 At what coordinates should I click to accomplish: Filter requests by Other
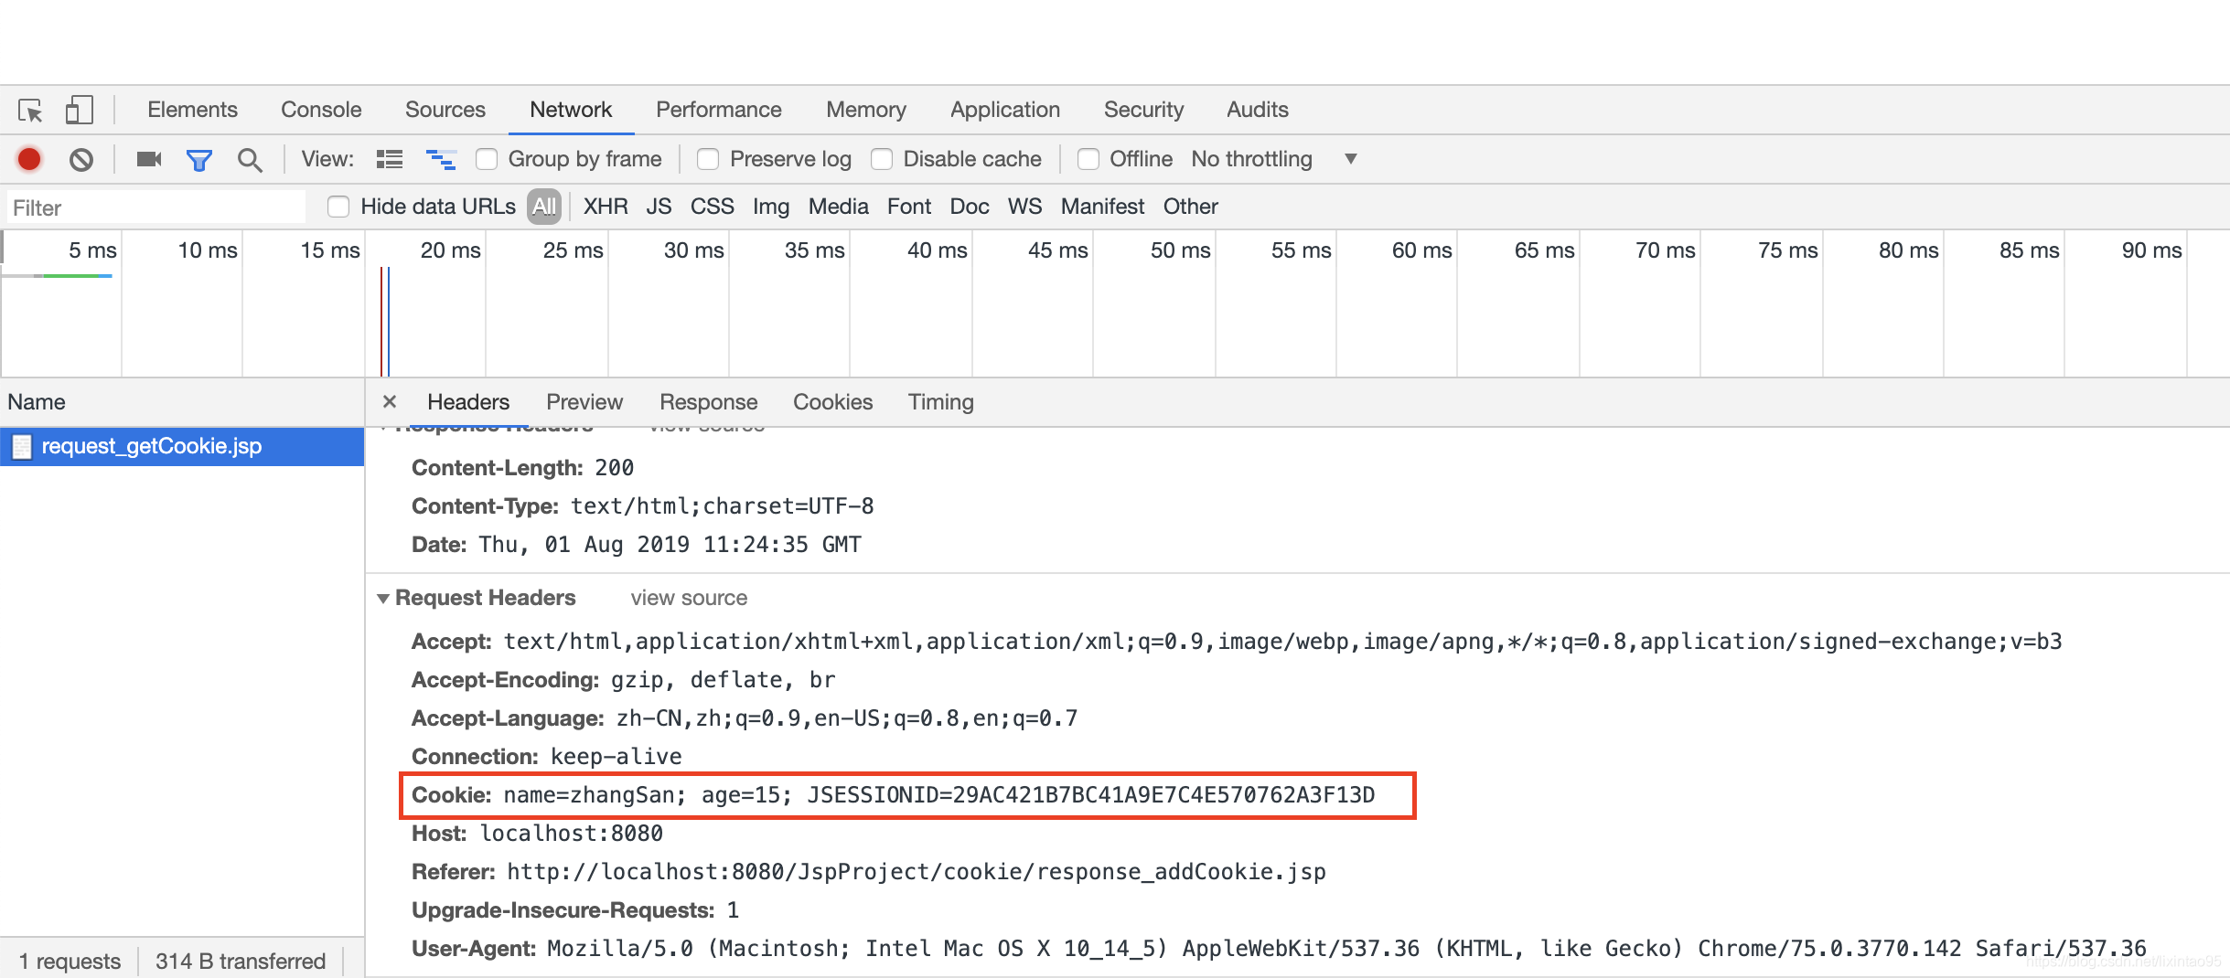(1191, 207)
